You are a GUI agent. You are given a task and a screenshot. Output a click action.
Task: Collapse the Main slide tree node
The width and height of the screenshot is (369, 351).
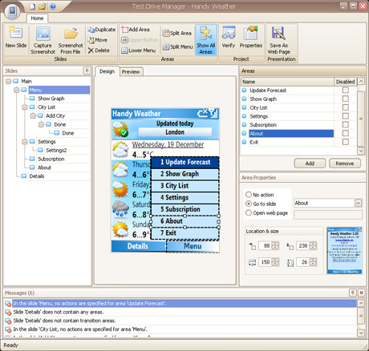(x=8, y=81)
